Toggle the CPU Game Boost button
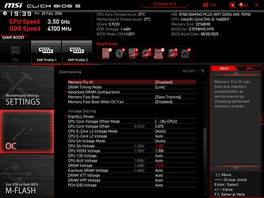The image size is (264, 198). tap(15, 52)
